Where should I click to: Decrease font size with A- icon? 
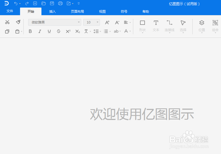tap(117, 22)
